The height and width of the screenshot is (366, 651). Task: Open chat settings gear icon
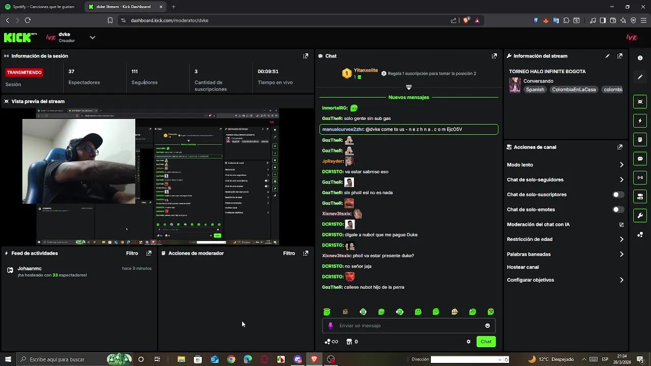pos(468,342)
